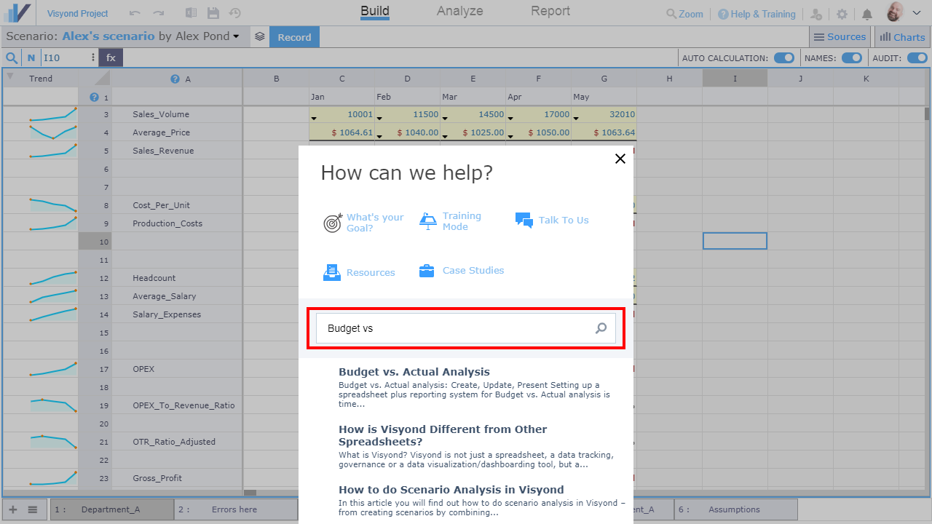The width and height of the screenshot is (932, 524).
Task: Click the user avatar photo
Action: tap(895, 12)
